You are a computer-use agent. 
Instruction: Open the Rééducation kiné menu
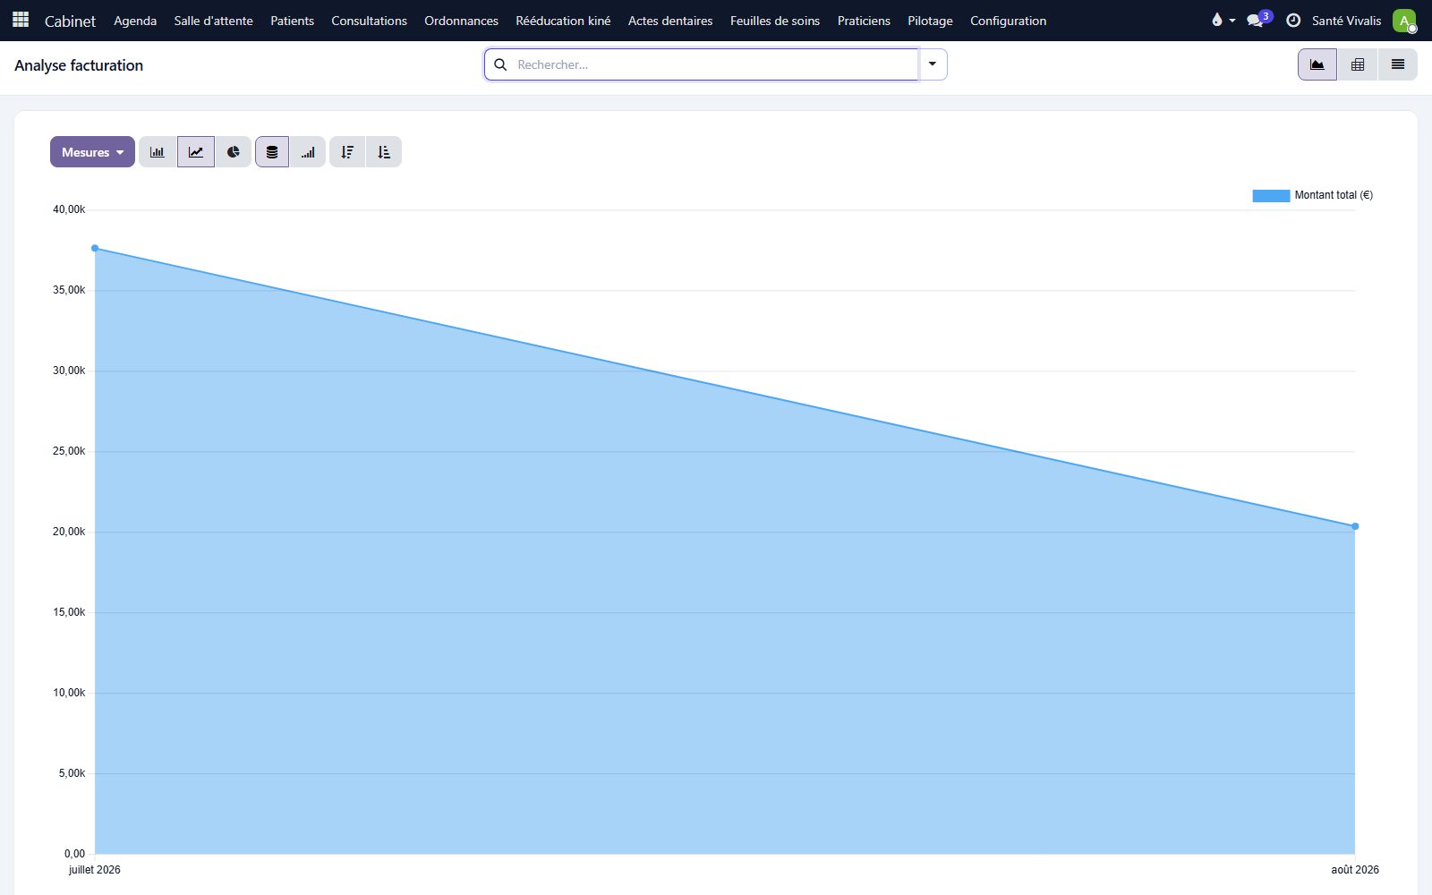[x=563, y=21]
